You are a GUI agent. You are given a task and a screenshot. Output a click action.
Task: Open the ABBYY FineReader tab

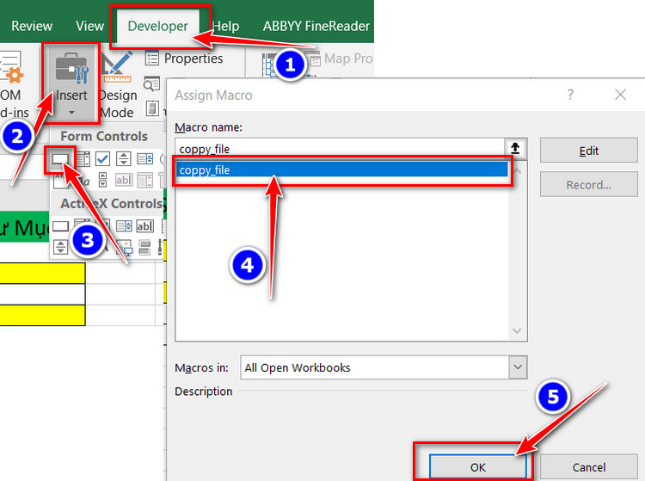point(316,26)
